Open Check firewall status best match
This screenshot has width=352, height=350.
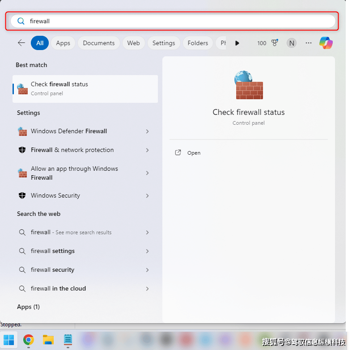(85, 89)
